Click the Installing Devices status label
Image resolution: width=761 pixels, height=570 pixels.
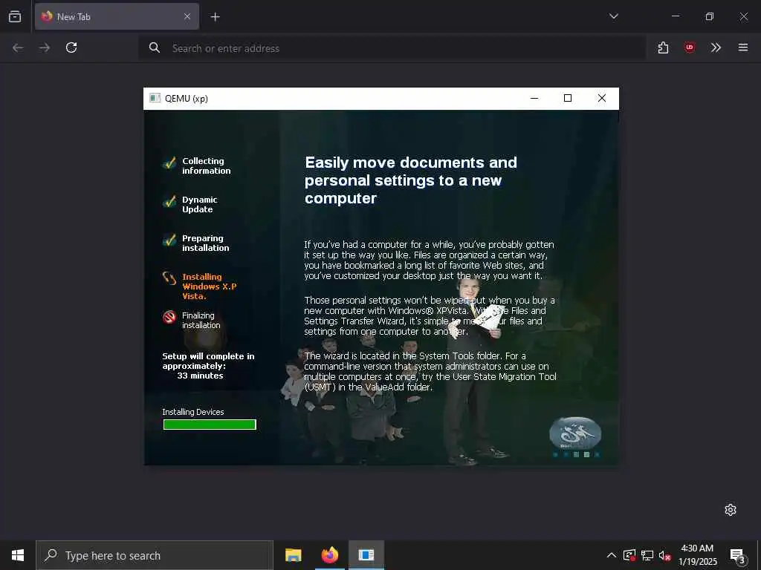tap(193, 412)
